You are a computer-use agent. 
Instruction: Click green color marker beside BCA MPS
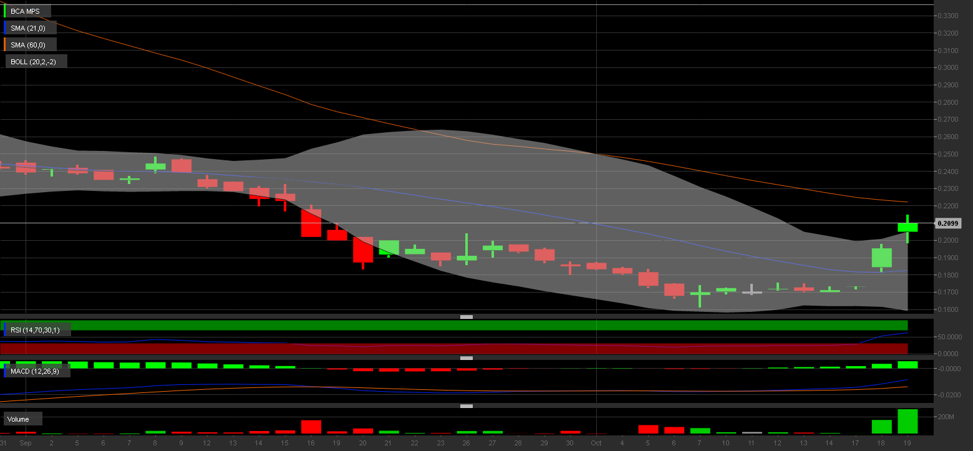pyautogui.click(x=4, y=11)
